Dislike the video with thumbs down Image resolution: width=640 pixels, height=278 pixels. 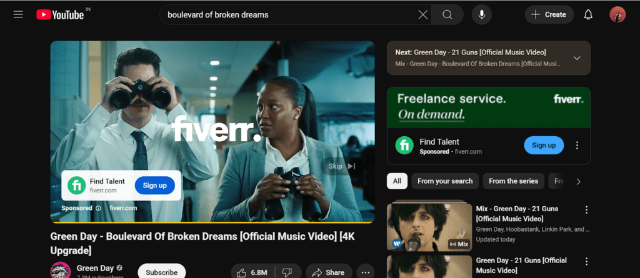click(x=287, y=272)
